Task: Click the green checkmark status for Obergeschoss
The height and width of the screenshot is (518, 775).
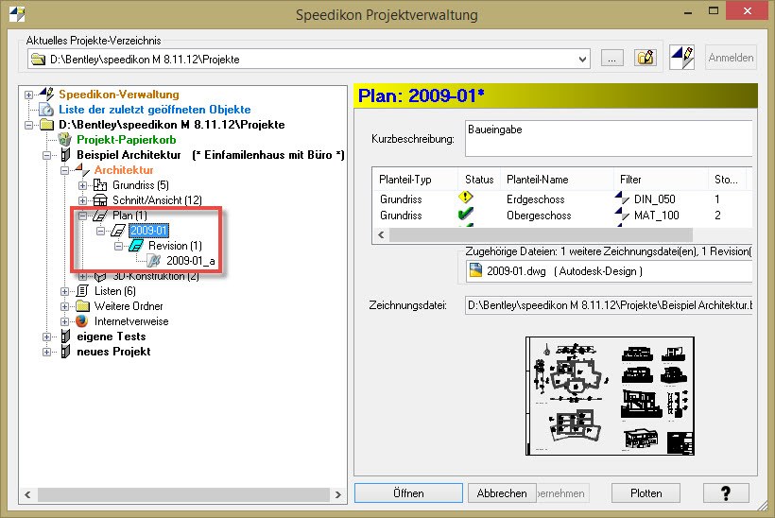Action: (x=465, y=214)
